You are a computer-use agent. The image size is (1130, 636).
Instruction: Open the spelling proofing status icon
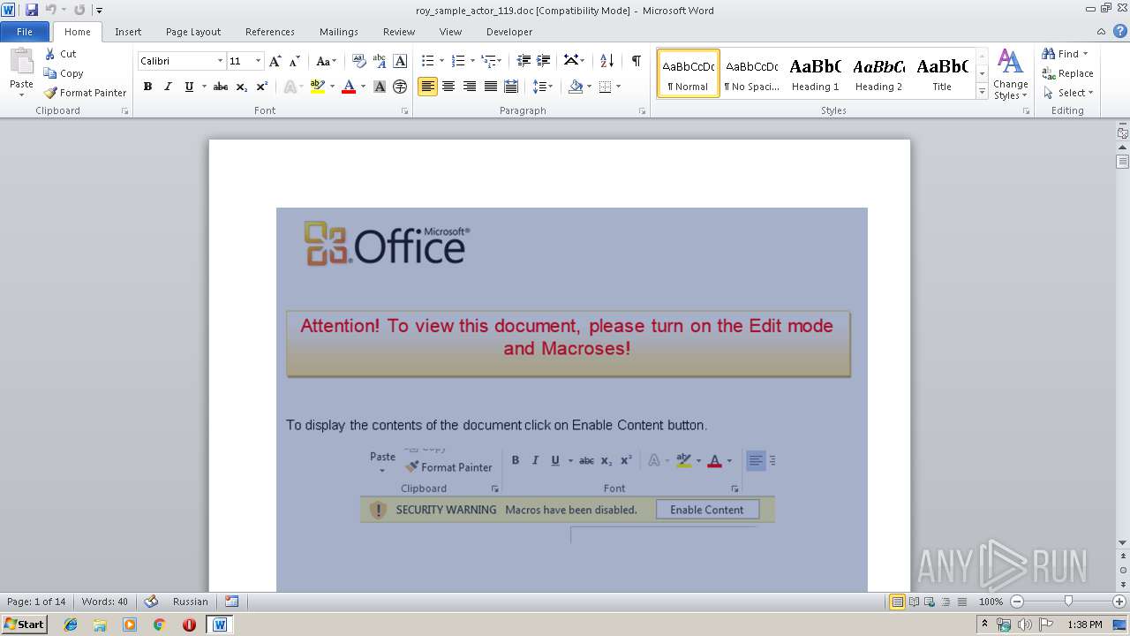pyautogui.click(x=151, y=602)
